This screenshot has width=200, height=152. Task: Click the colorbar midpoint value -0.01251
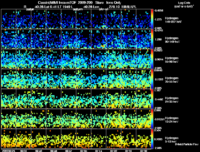159,119
